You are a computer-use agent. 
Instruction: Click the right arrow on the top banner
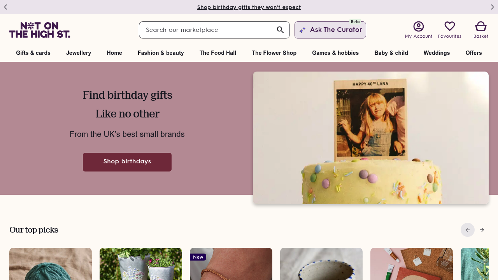click(x=493, y=7)
